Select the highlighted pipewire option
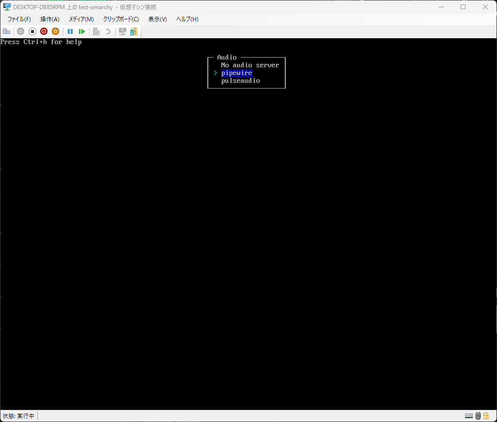 point(236,73)
